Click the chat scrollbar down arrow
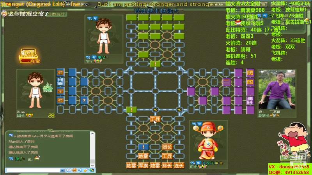Screen dimensions: 312x175 point(92,165)
